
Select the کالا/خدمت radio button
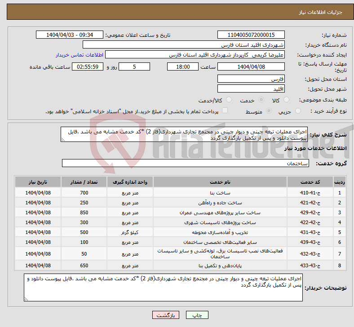229,100
